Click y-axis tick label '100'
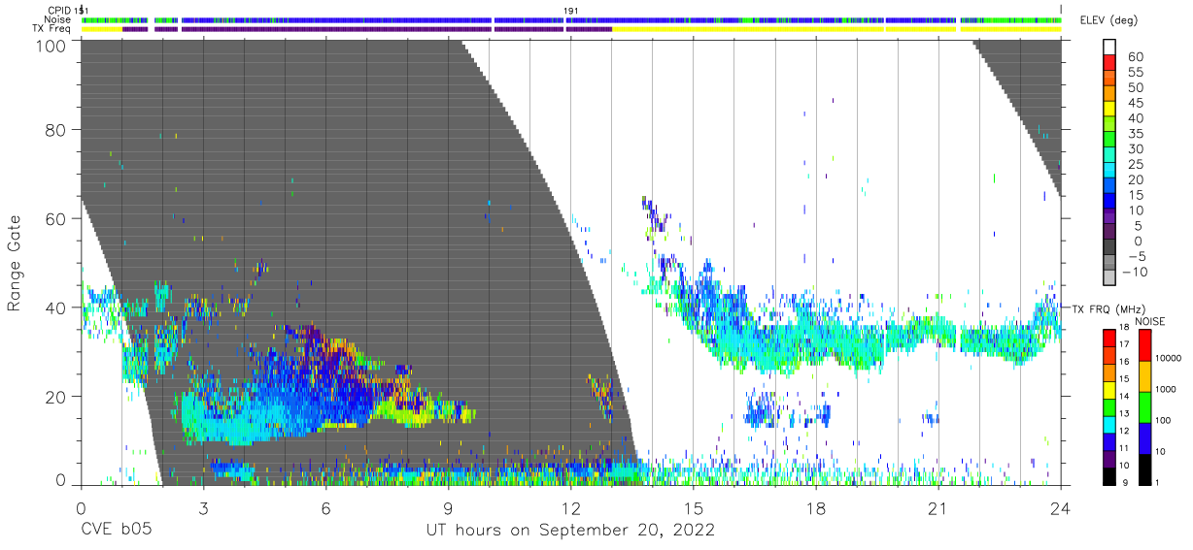Viewport: 1193px width, 550px height. pyautogui.click(x=51, y=46)
